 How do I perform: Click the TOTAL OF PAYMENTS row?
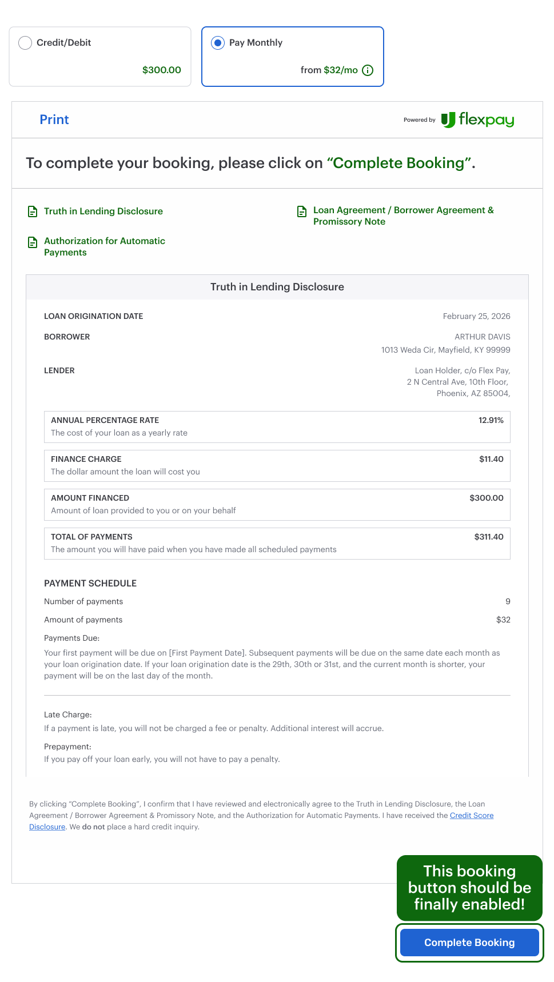pyautogui.click(x=277, y=543)
